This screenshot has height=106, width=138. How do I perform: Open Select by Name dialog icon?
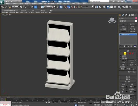click(x=24, y=7)
